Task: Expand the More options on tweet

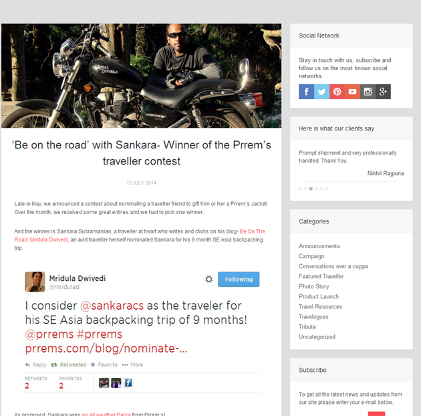Action: pos(132,365)
